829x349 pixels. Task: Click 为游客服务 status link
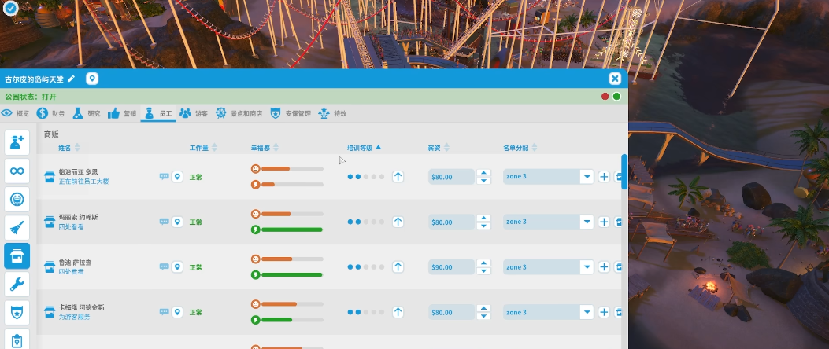pos(74,317)
